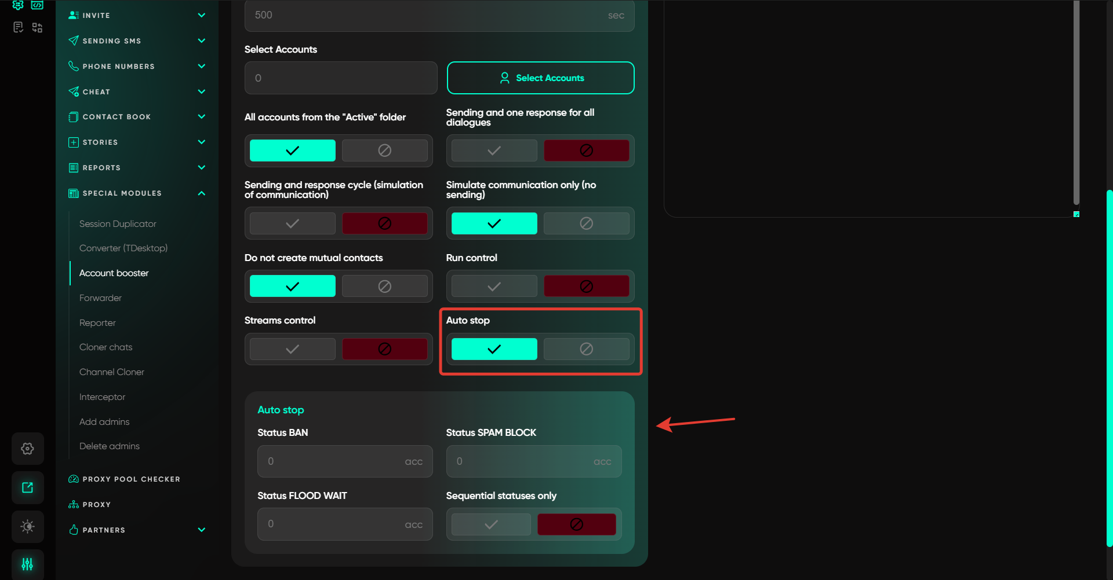Click the Phone Numbers handset icon
Image resolution: width=1113 pixels, height=580 pixels.
[x=74, y=66]
